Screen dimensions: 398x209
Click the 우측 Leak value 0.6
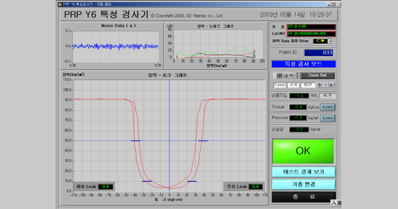[256, 187]
